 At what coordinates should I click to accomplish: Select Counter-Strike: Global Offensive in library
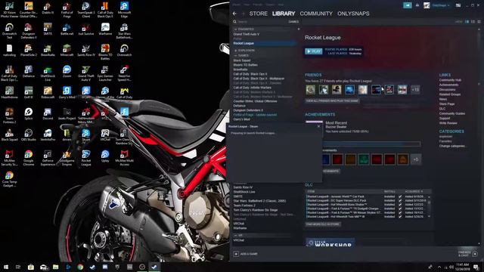(255, 101)
